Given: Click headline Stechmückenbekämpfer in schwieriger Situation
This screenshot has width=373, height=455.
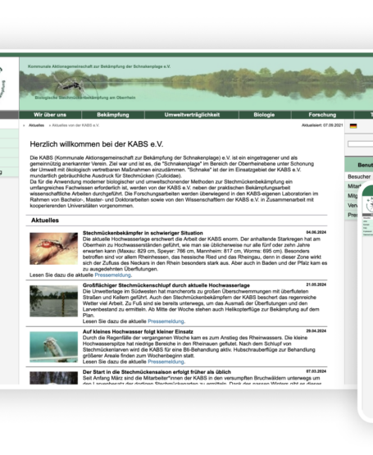Looking at the screenshot, I should 143,233.
